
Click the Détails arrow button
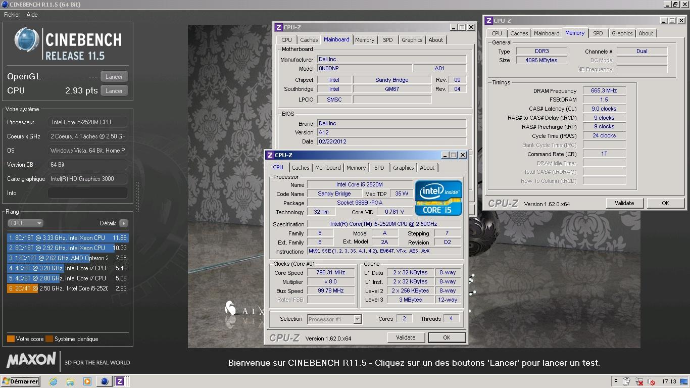coord(123,223)
